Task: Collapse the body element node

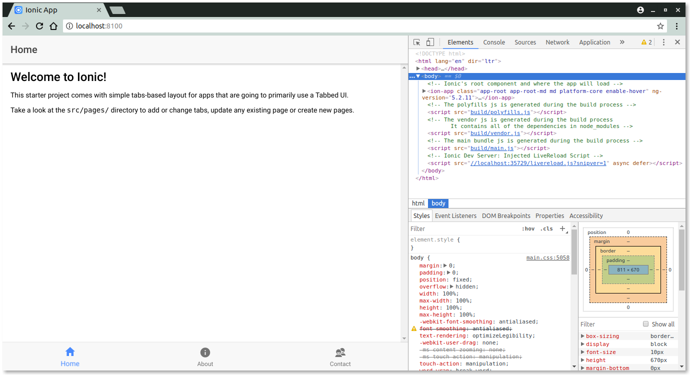Action: click(x=418, y=76)
